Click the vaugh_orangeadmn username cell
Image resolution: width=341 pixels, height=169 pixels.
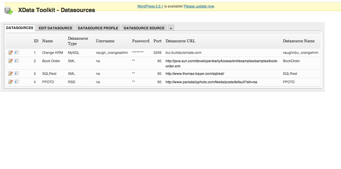click(x=112, y=52)
